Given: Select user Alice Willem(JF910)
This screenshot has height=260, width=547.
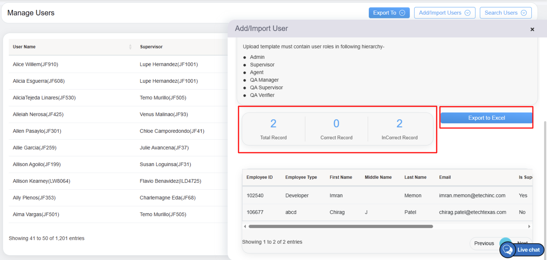Looking at the screenshot, I should point(35,64).
